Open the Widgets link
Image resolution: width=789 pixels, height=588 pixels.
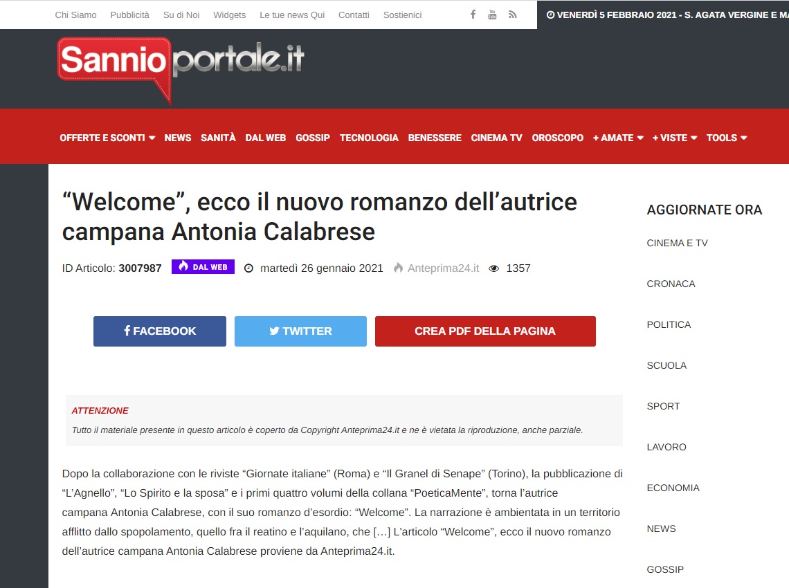click(x=230, y=15)
